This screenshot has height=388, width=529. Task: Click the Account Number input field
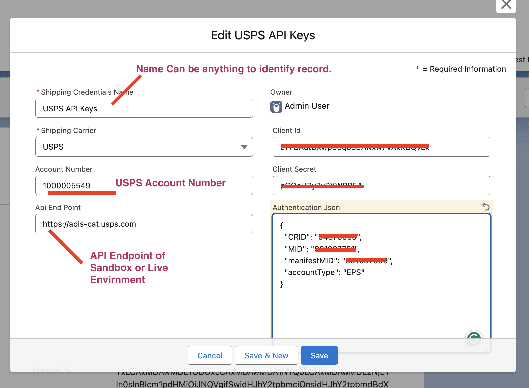(144, 185)
